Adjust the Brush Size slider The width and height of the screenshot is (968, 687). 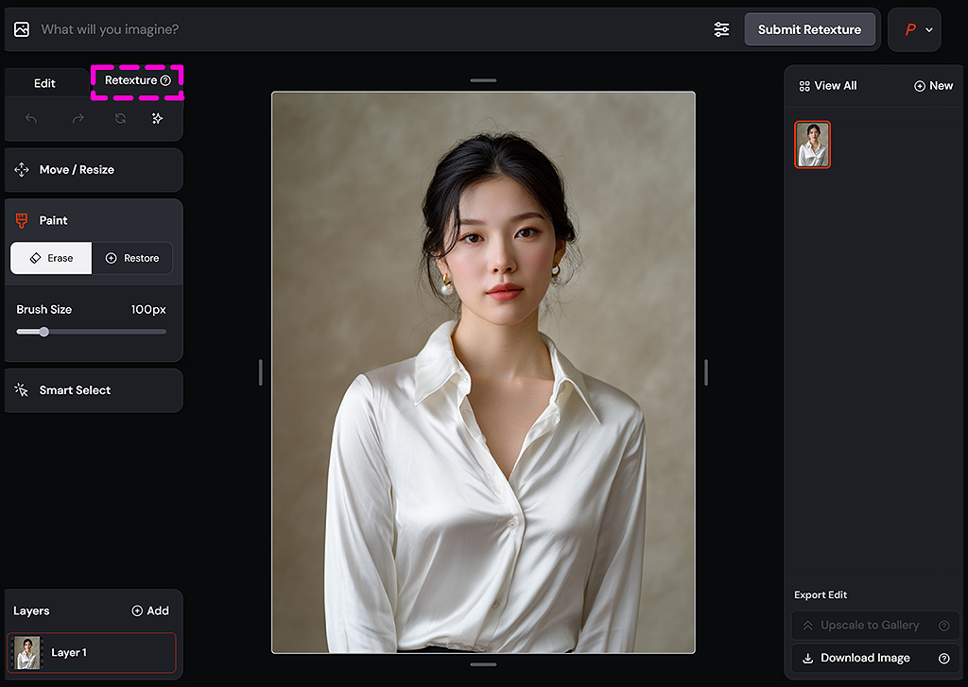tap(43, 332)
